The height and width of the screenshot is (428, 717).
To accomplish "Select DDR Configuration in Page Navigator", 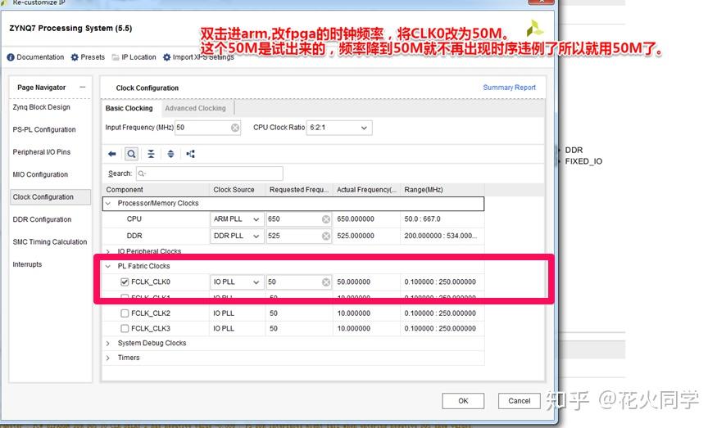I will (42, 219).
